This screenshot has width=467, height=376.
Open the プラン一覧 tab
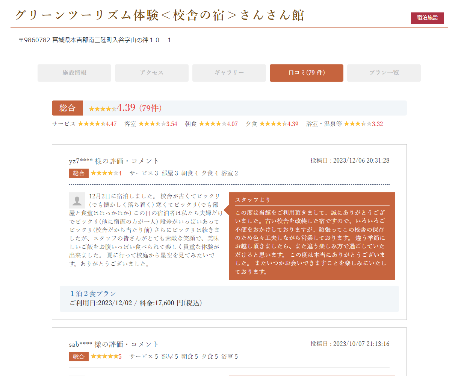click(384, 73)
